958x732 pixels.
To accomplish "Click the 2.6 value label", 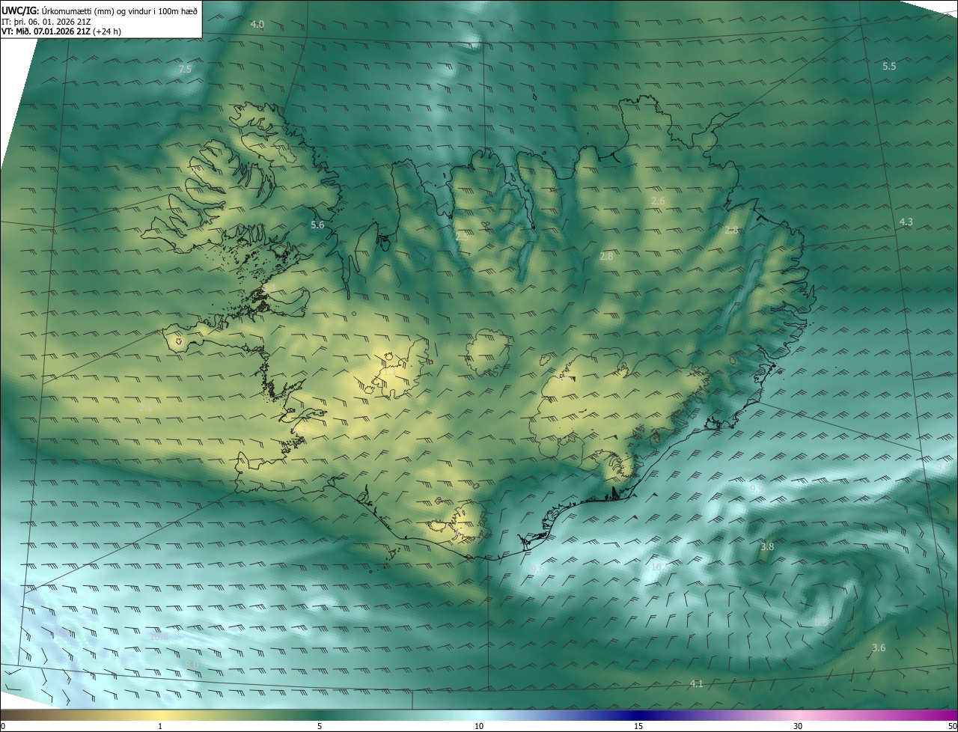I will pyautogui.click(x=658, y=201).
